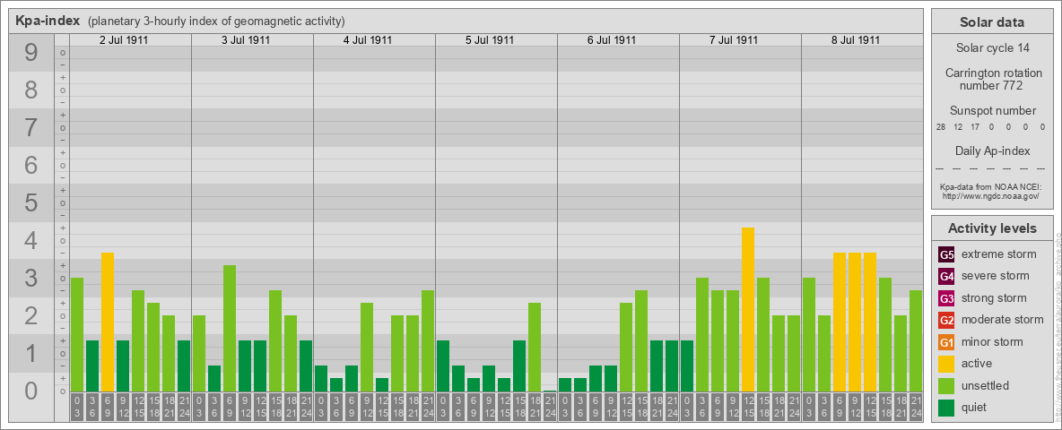
Task: Click the 0-3 bar on 2 Jul
Action: tap(77, 335)
